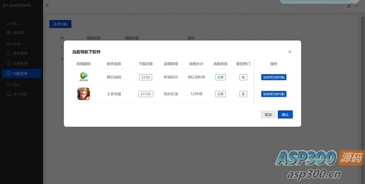Open 关于我们 in the sidebar
365x184 pixels.
pyautogui.click(x=20, y=94)
